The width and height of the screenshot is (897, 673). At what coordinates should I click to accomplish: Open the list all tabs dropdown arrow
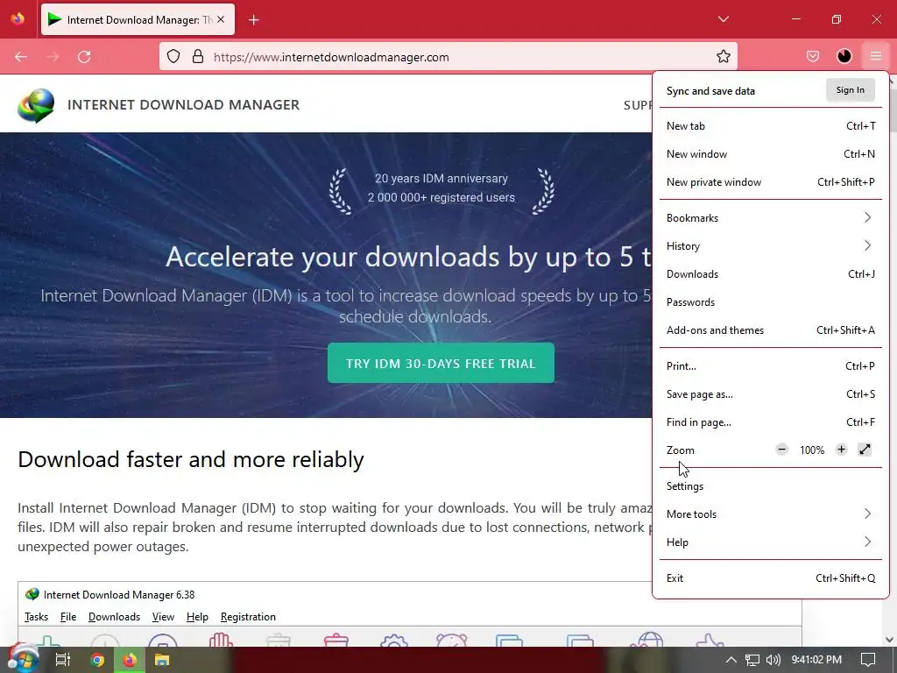pyautogui.click(x=723, y=19)
